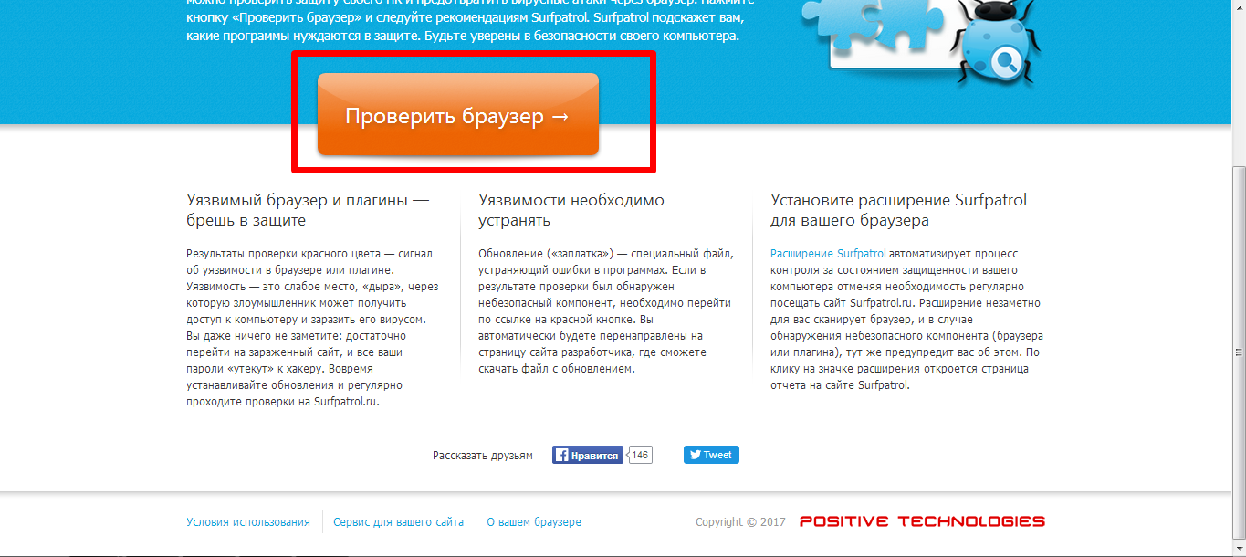Click the "Рассказать друзьям" label
The width and height of the screenshot is (1246, 557).
point(483,455)
